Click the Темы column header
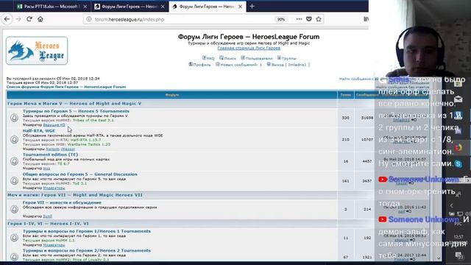 click(345, 95)
